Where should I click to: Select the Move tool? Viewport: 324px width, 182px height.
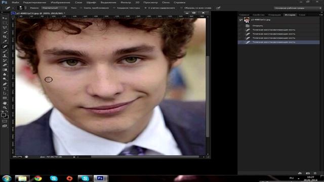[x=5, y=19]
